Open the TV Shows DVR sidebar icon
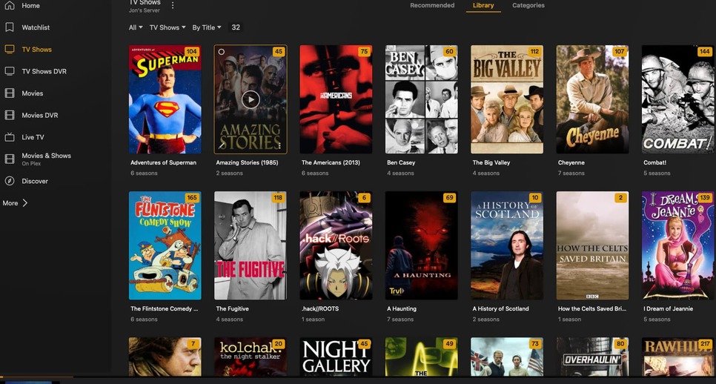This screenshot has height=384, width=716. tap(10, 71)
